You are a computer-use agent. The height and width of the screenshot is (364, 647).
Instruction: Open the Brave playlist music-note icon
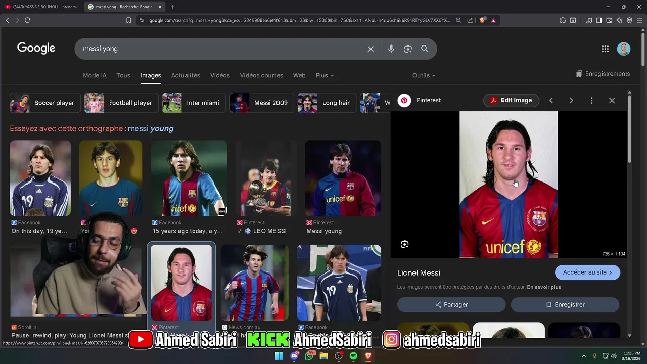point(589,20)
